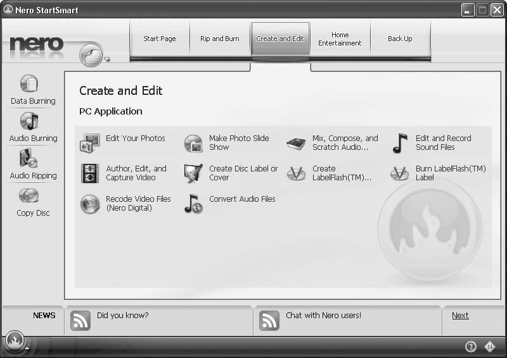Expand the folder dropdown beside Nero logo
507x358 pixels.
[108, 61]
